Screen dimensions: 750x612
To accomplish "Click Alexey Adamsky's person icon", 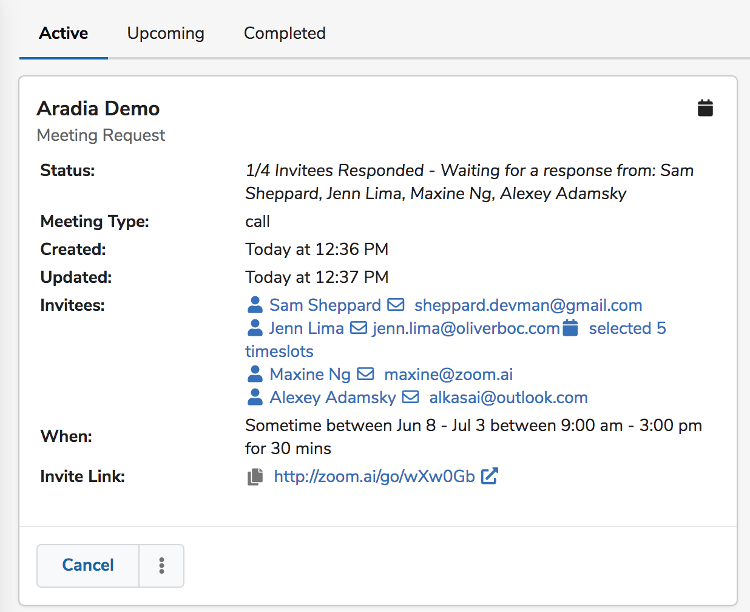I will (x=255, y=396).
